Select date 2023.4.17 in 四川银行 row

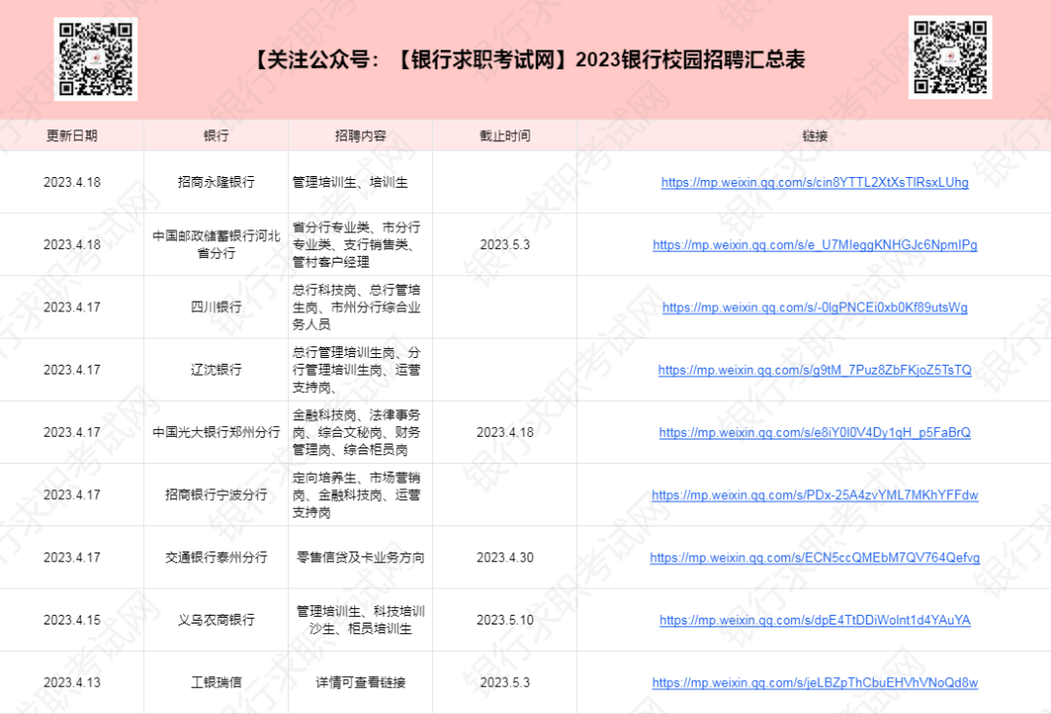coord(72,306)
